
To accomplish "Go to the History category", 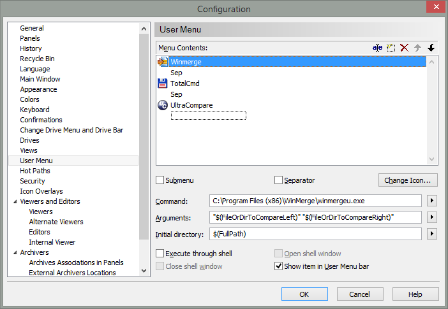I will pyautogui.click(x=31, y=48).
